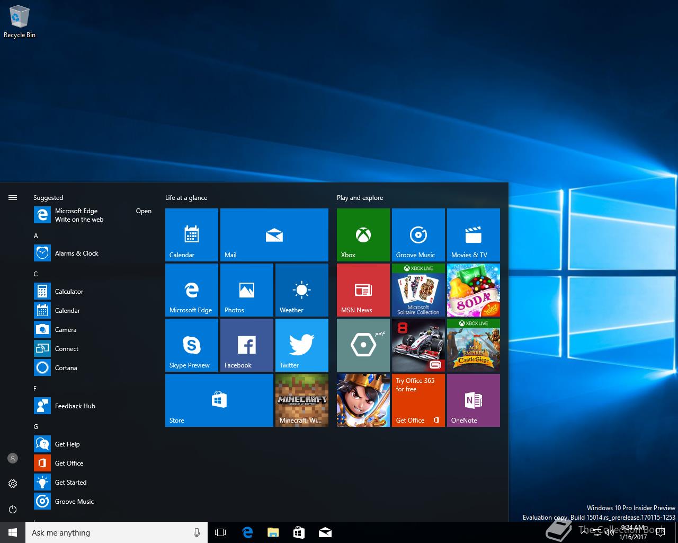The height and width of the screenshot is (543, 678).
Task: Open Get Help from the app list
Action: click(x=93, y=444)
